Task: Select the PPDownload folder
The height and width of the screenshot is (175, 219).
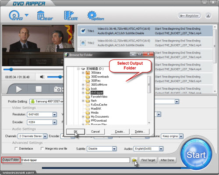Action: [x=99, y=121]
